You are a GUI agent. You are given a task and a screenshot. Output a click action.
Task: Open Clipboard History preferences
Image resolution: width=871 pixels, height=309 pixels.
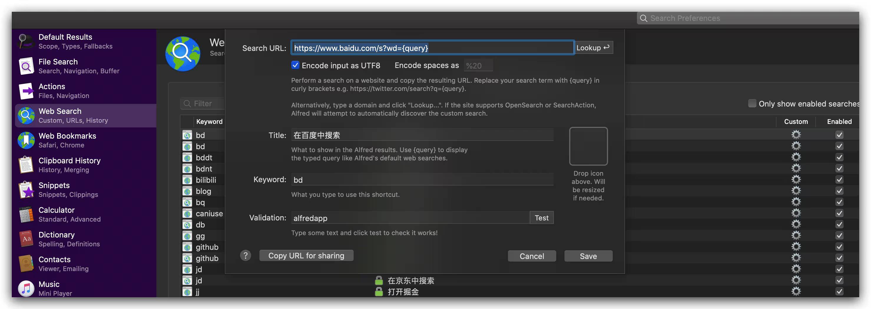[x=86, y=165]
